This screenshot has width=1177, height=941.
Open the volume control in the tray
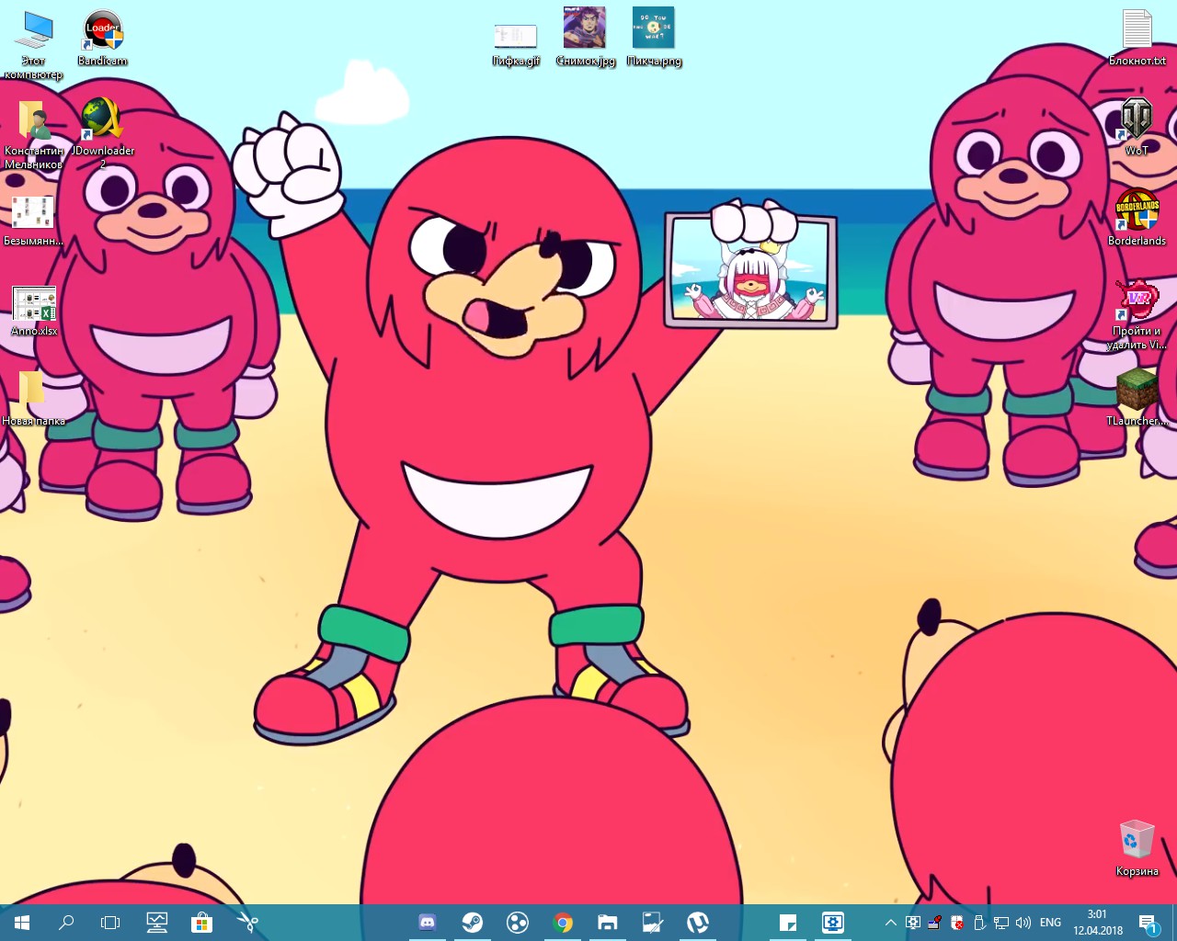(1023, 923)
